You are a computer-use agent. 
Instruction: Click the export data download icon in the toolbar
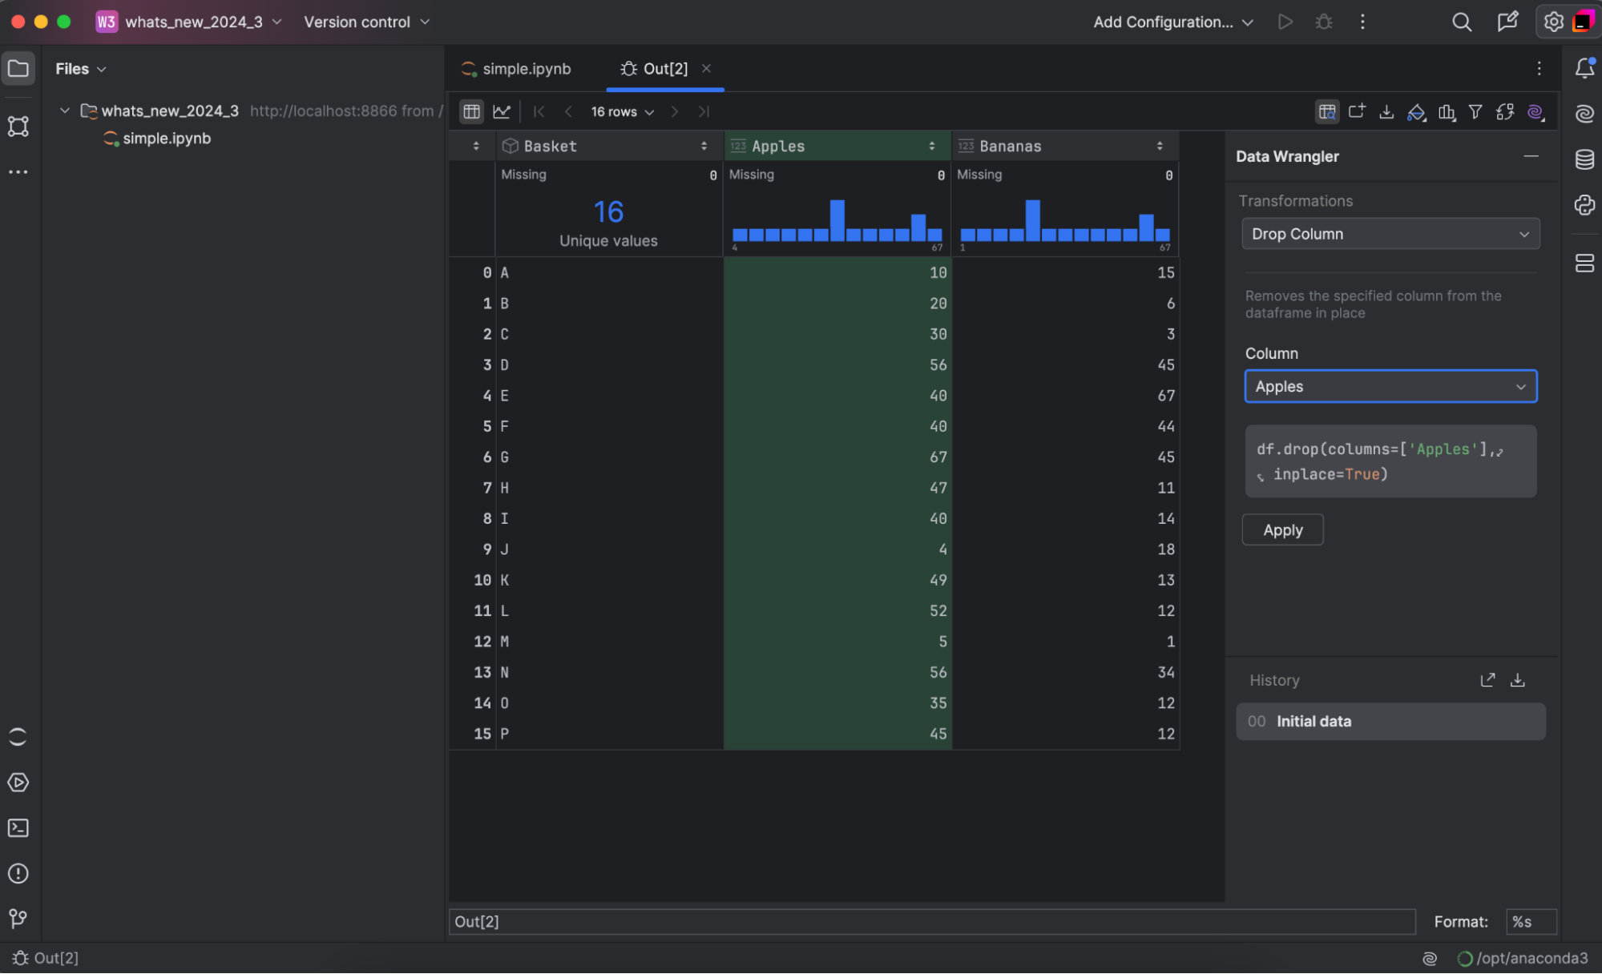(1386, 112)
